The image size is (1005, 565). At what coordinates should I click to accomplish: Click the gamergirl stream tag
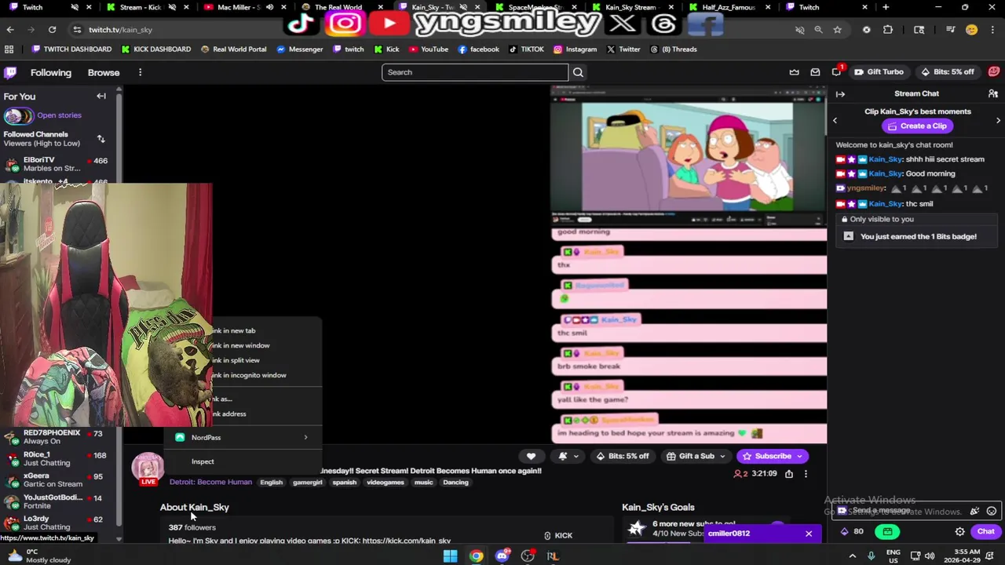(308, 482)
